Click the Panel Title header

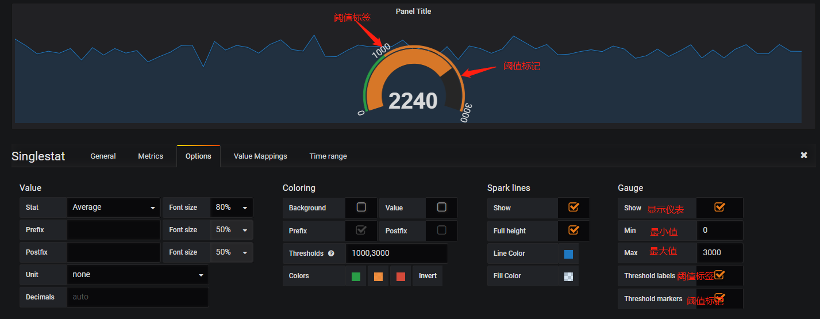coord(413,11)
